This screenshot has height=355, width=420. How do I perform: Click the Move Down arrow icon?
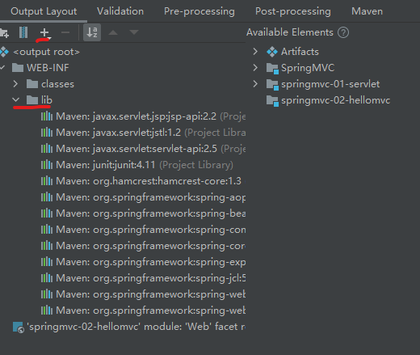pos(134,32)
